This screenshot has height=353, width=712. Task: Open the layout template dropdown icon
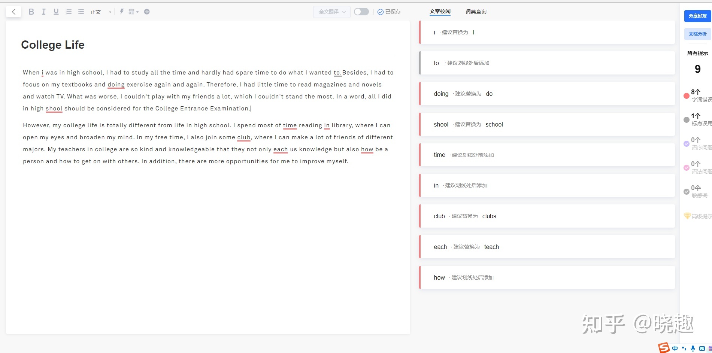[133, 12]
